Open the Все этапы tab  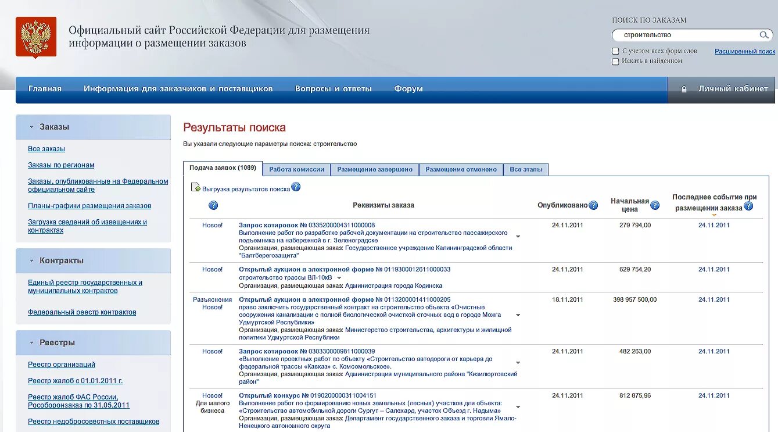(x=525, y=169)
